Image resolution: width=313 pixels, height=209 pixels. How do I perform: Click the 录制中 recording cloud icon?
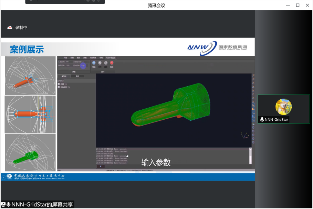(10, 28)
